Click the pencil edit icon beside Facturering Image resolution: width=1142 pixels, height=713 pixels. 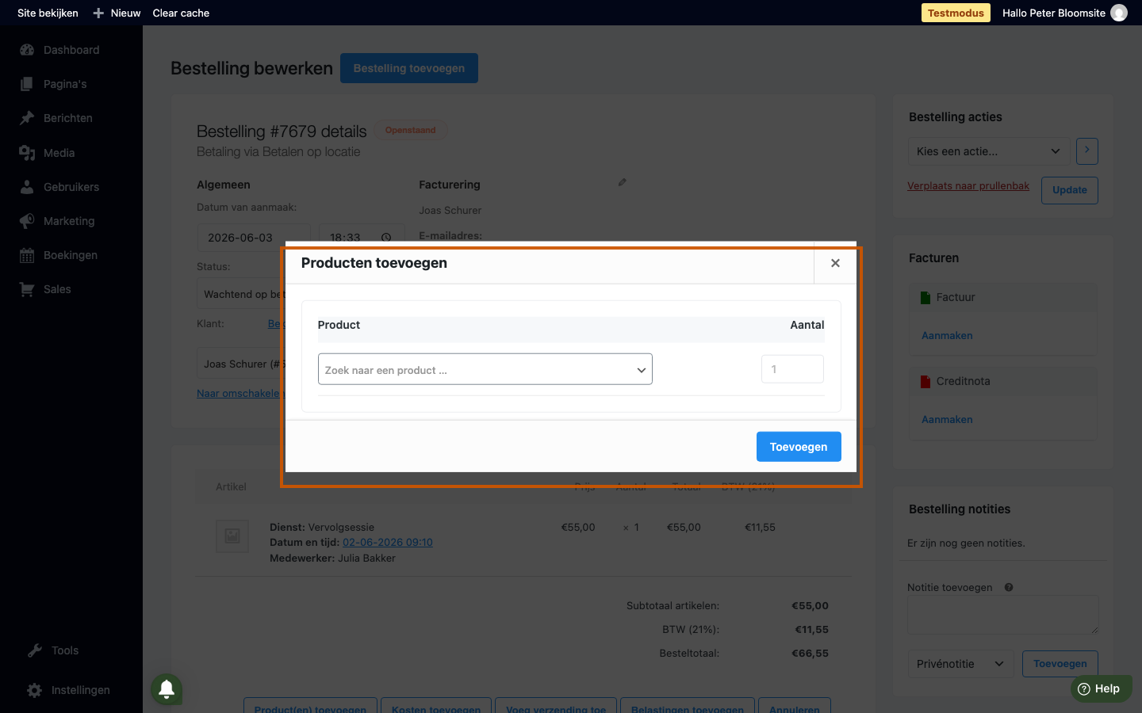(623, 182)
